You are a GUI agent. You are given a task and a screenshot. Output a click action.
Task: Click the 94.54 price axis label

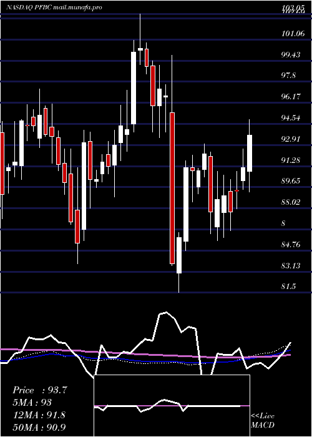point(291,117)
